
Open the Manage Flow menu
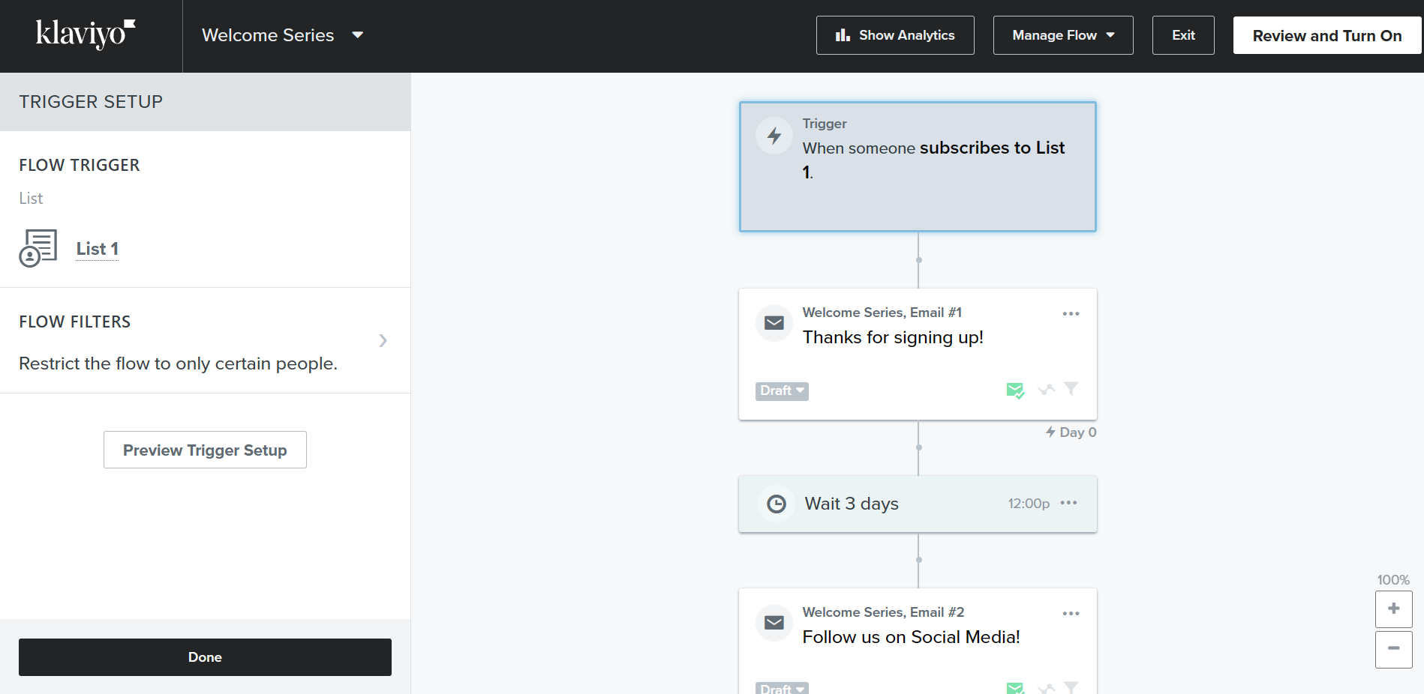[x=1063, y=35]
